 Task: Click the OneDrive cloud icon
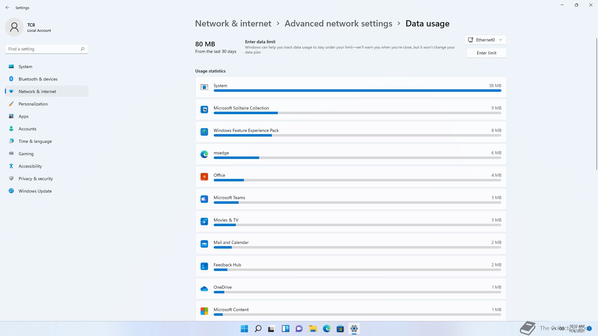204,289
